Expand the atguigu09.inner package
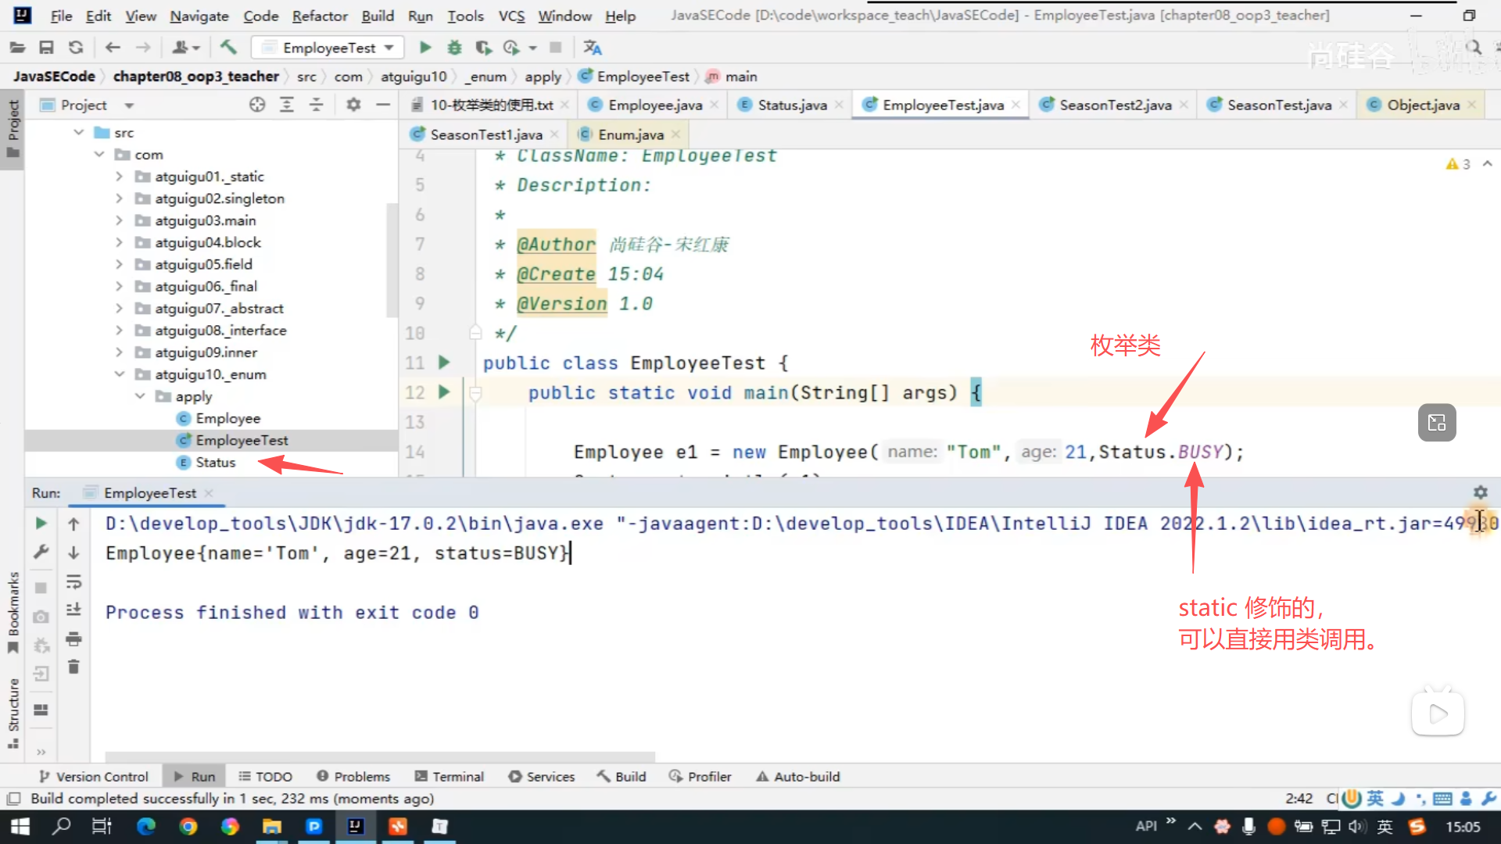 coord(119,352)
